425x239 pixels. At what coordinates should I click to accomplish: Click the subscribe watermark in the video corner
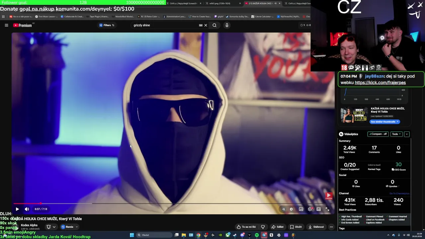click(x=328, y=196)
